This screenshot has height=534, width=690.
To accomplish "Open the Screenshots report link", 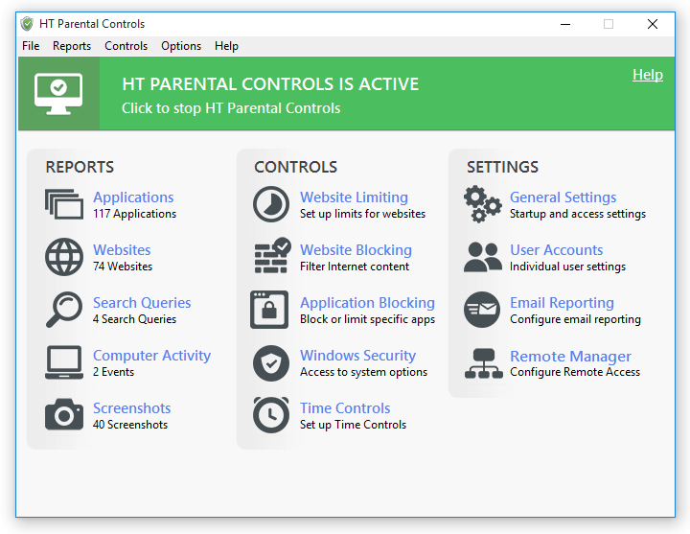I will [x=131, y=408].
